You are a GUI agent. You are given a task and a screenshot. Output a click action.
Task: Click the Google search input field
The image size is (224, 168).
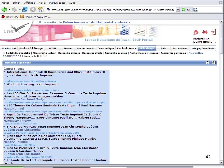(x=210, y=10)
